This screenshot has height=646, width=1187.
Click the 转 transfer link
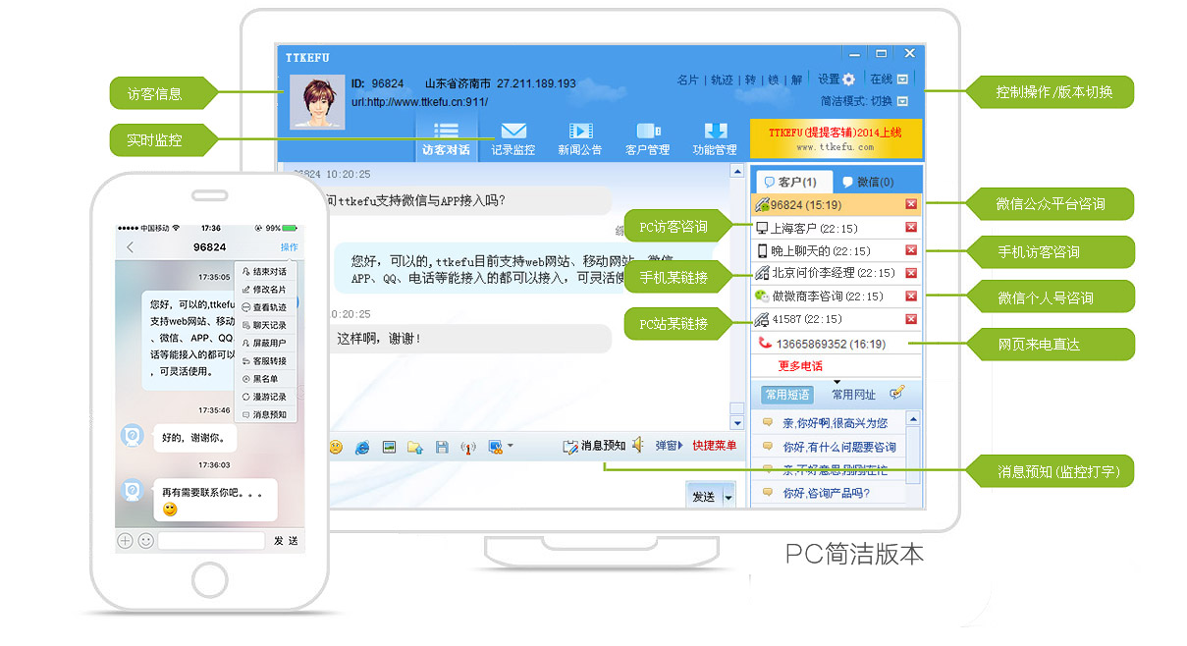750,80
